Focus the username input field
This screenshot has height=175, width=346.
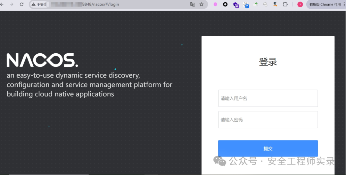268,98
